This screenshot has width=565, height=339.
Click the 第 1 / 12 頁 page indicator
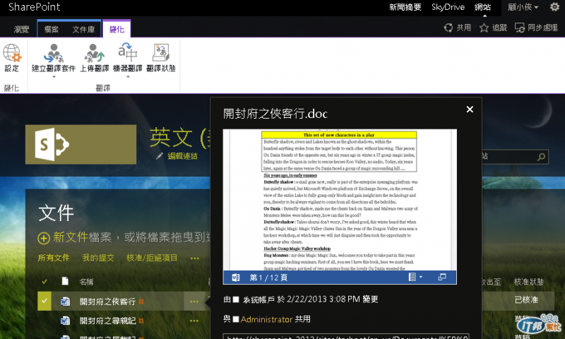coord(268,278)
